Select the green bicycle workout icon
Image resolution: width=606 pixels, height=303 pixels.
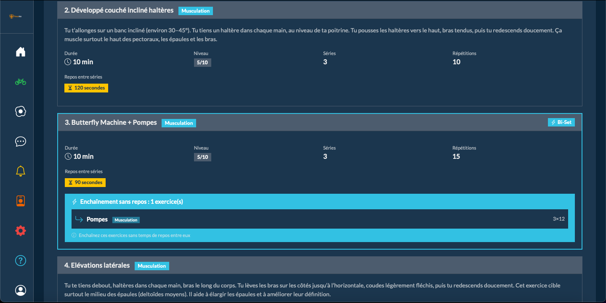coord(21,82)
